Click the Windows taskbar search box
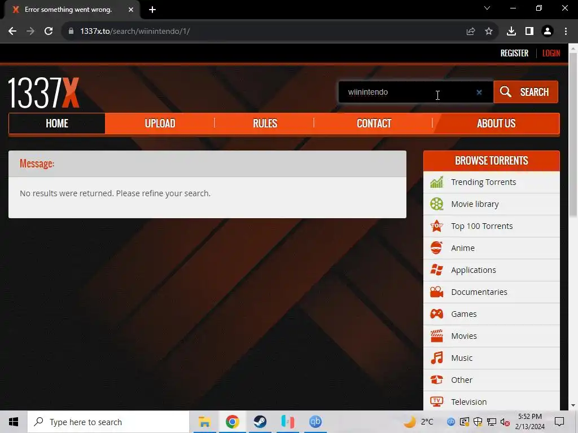 pyautogui.click(x=108, y=422)
